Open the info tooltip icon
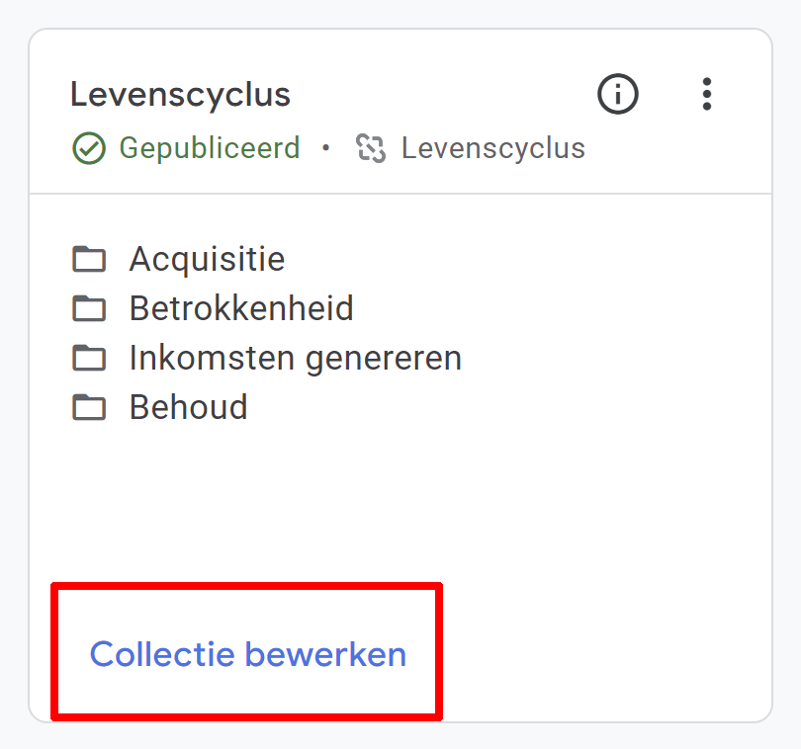This screenshot has height=749, width=801. 617,95
